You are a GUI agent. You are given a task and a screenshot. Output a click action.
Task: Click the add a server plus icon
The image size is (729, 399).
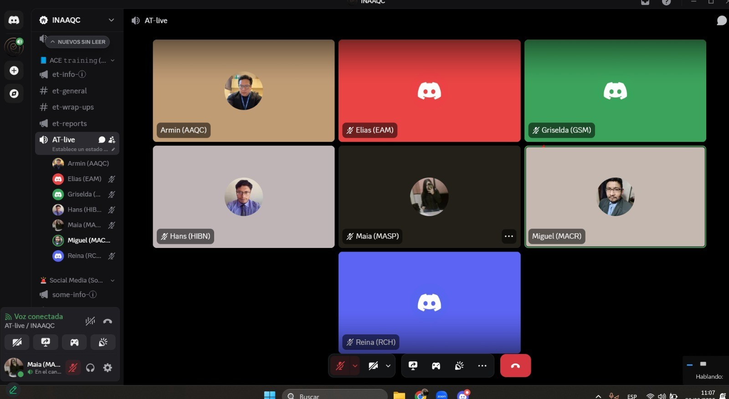[x=14, y=71]
